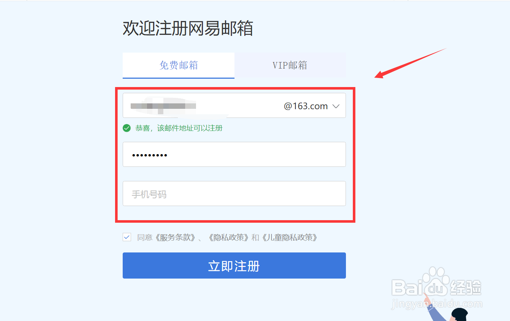
Task: Click the 该邮件地址可以注册 success message
Action: 179,128
